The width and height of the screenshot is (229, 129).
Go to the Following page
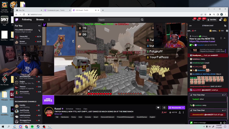tap(27, 20)
